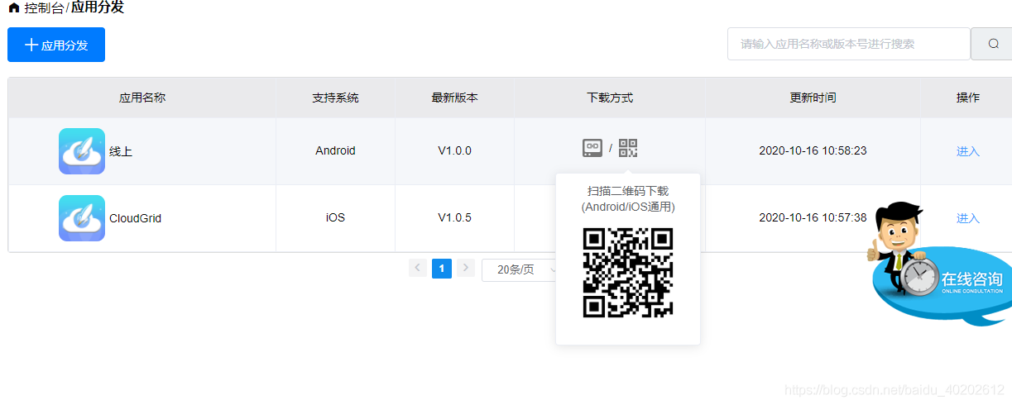Click the QR code image in popup
This screenshot has width=1012, height=405.
point(628,273)
